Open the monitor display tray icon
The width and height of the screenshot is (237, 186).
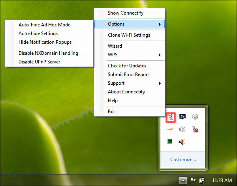tap(182, 117)
